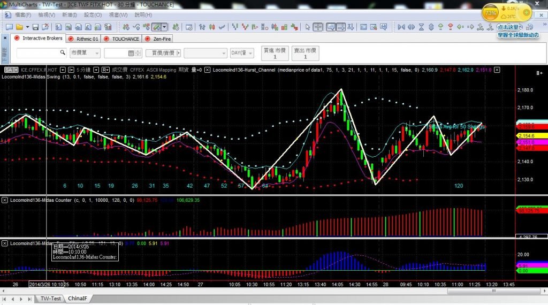Open the 設定(O) menu
Viewport: 548px width, 305px height.
point(93,15)
